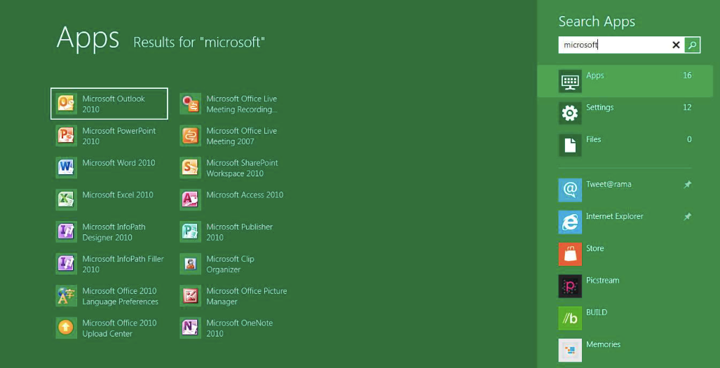This screenshot has width=720, height=368.
Task: Open Office 2010 Language Preferences icon
Action: tap(66, 296)
